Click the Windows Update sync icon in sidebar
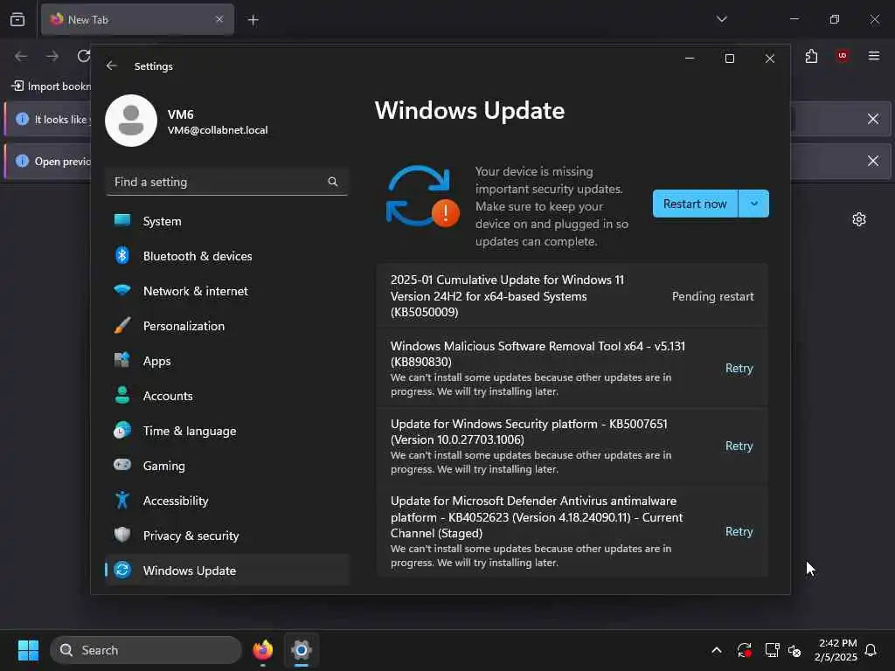Viewport: 895px width, 671px height. (122, 570)
